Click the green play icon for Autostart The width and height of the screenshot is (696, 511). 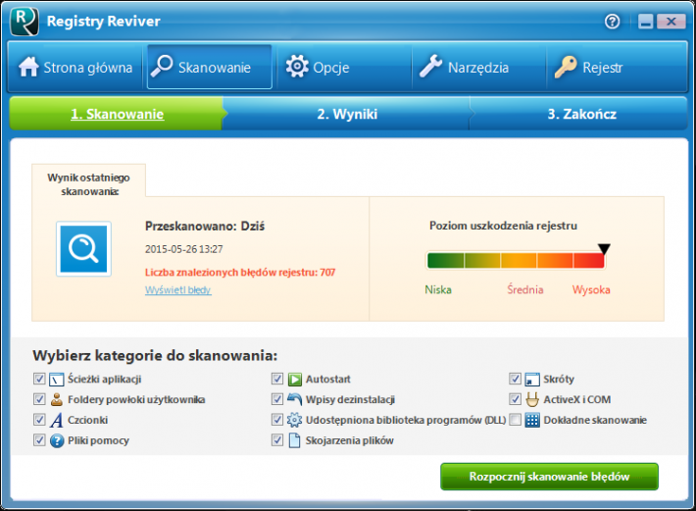[295, 380]
